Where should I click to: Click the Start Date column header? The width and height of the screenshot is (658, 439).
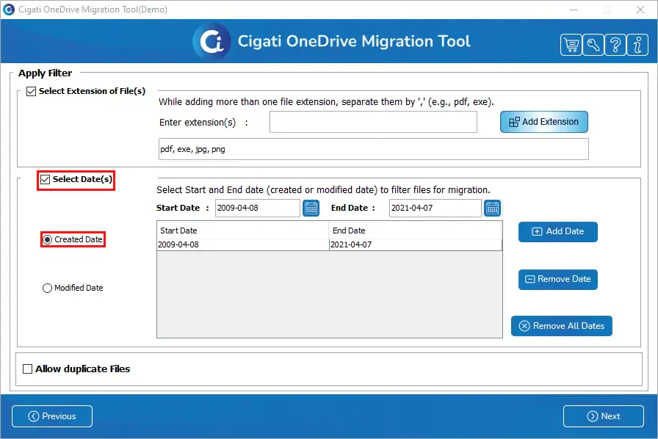coord(242,231)
